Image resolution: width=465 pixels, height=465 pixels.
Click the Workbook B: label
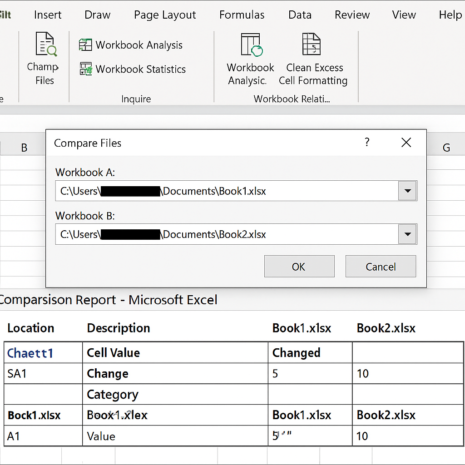click(x=85, y=216)
